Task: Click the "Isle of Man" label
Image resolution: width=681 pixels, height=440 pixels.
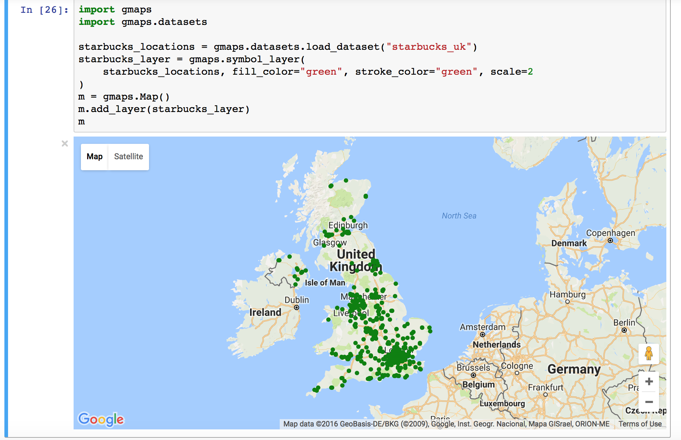Action: click(x=325, y=283)
